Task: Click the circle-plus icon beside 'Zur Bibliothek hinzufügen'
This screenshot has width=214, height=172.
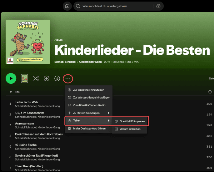Action: coord(69,90)
